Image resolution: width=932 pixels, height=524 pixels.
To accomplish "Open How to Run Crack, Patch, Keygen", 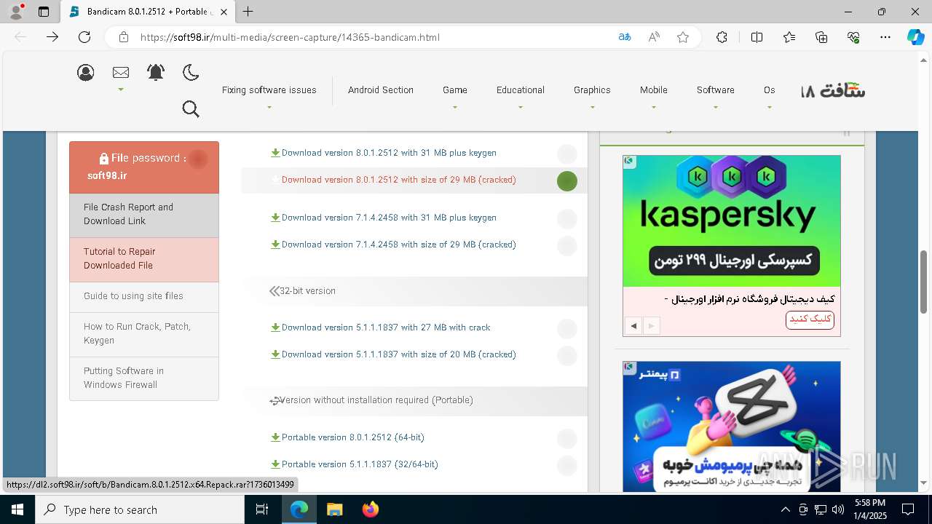I will tap(144, 334).
